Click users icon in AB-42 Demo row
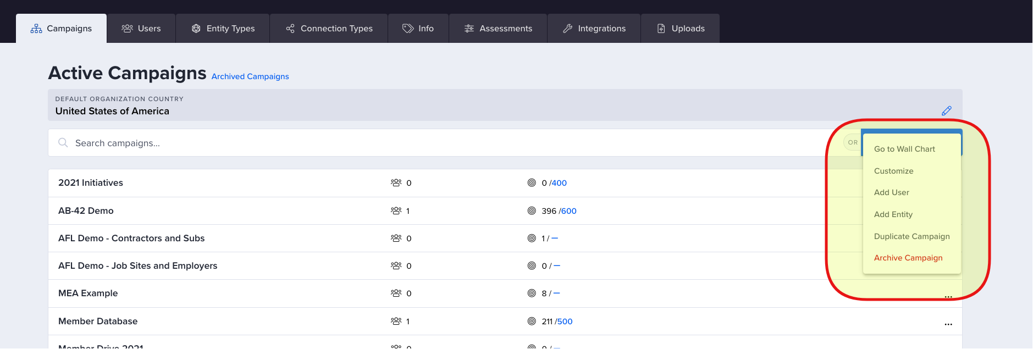The image size is (1033, 349). click(396, 210)
